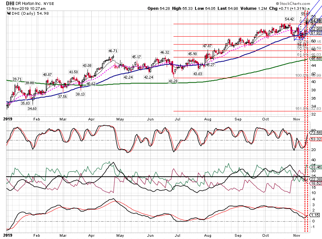Click the NYSE exchange label
This screenshot has height=239, width=322.
pos(49,4)
